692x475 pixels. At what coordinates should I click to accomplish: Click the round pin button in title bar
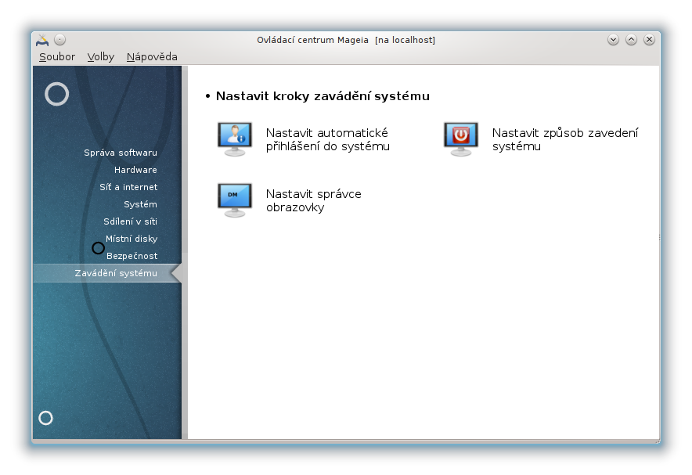pyautogui.click(x=60, y=40)
